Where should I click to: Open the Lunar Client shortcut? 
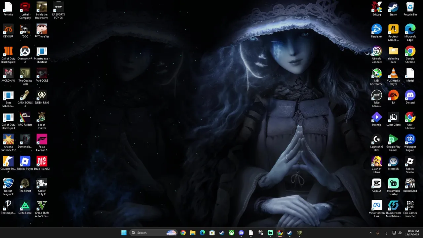tap(393, 119)
